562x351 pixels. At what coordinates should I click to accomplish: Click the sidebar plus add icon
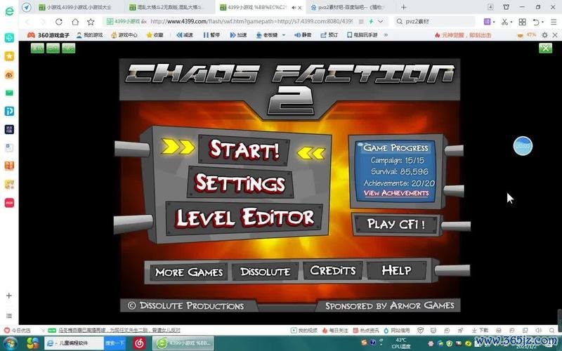tap(9, 296)
